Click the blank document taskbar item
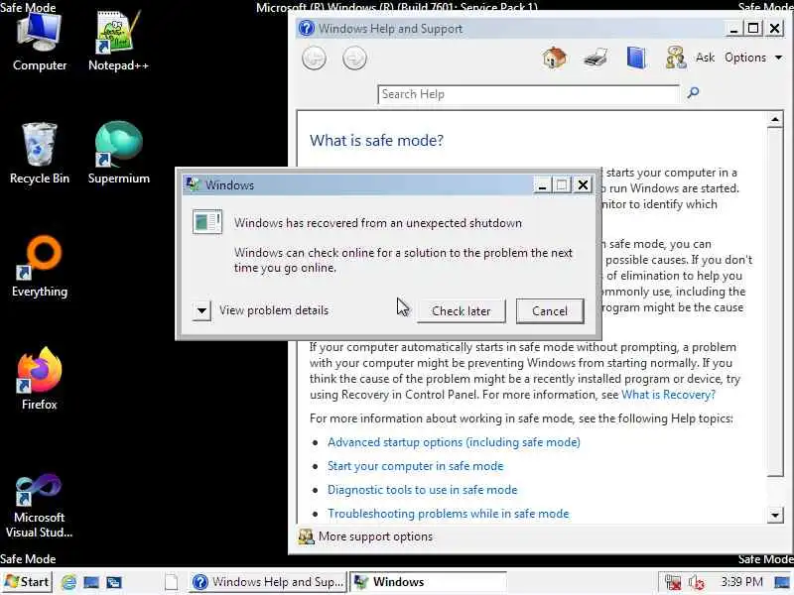The height and width of the screenshot is (595, 794). pyautogui.click(x=172, y=582)
